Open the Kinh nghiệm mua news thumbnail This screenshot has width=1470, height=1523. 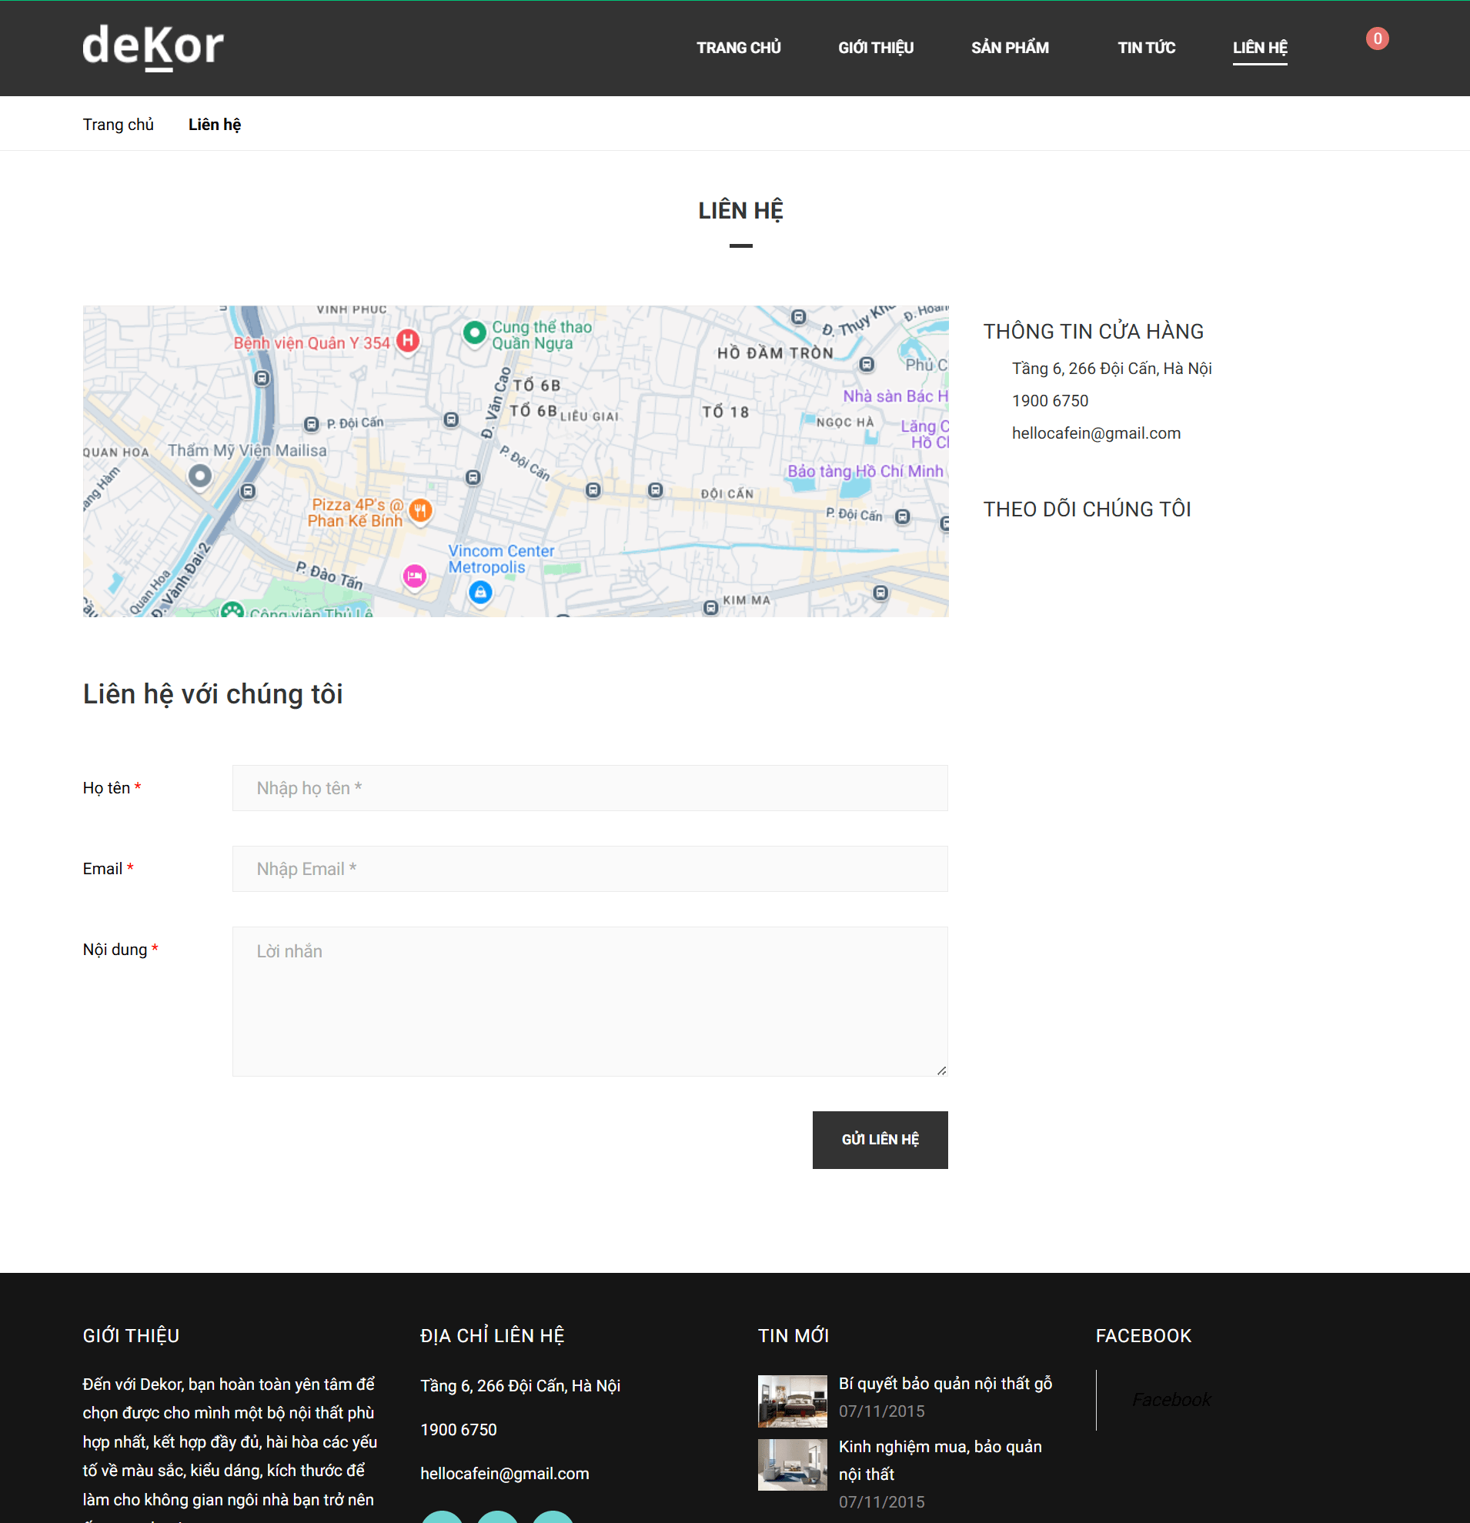tap(792, 1464)
